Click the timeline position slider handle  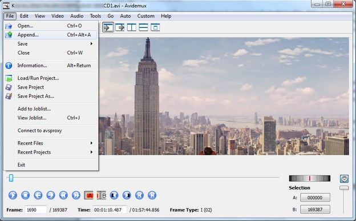click(11, 178)
